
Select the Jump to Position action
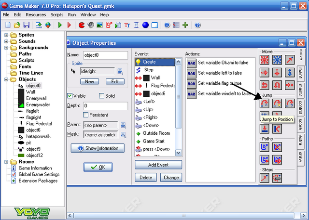pos(265,104)
